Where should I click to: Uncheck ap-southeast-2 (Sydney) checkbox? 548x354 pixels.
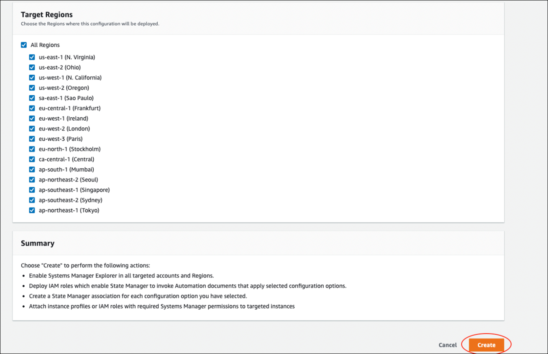(32, 200)
